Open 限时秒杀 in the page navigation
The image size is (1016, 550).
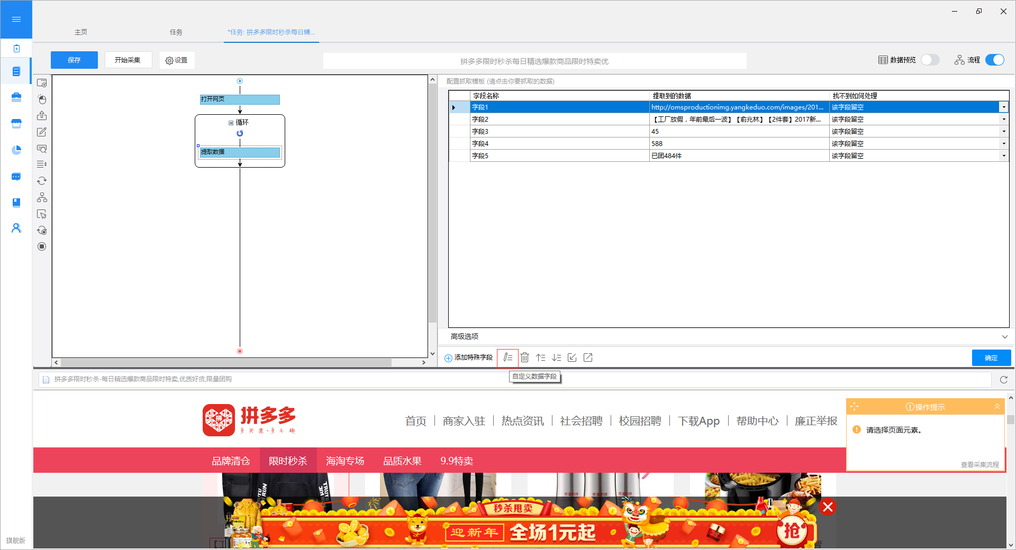tap(288, 461)
